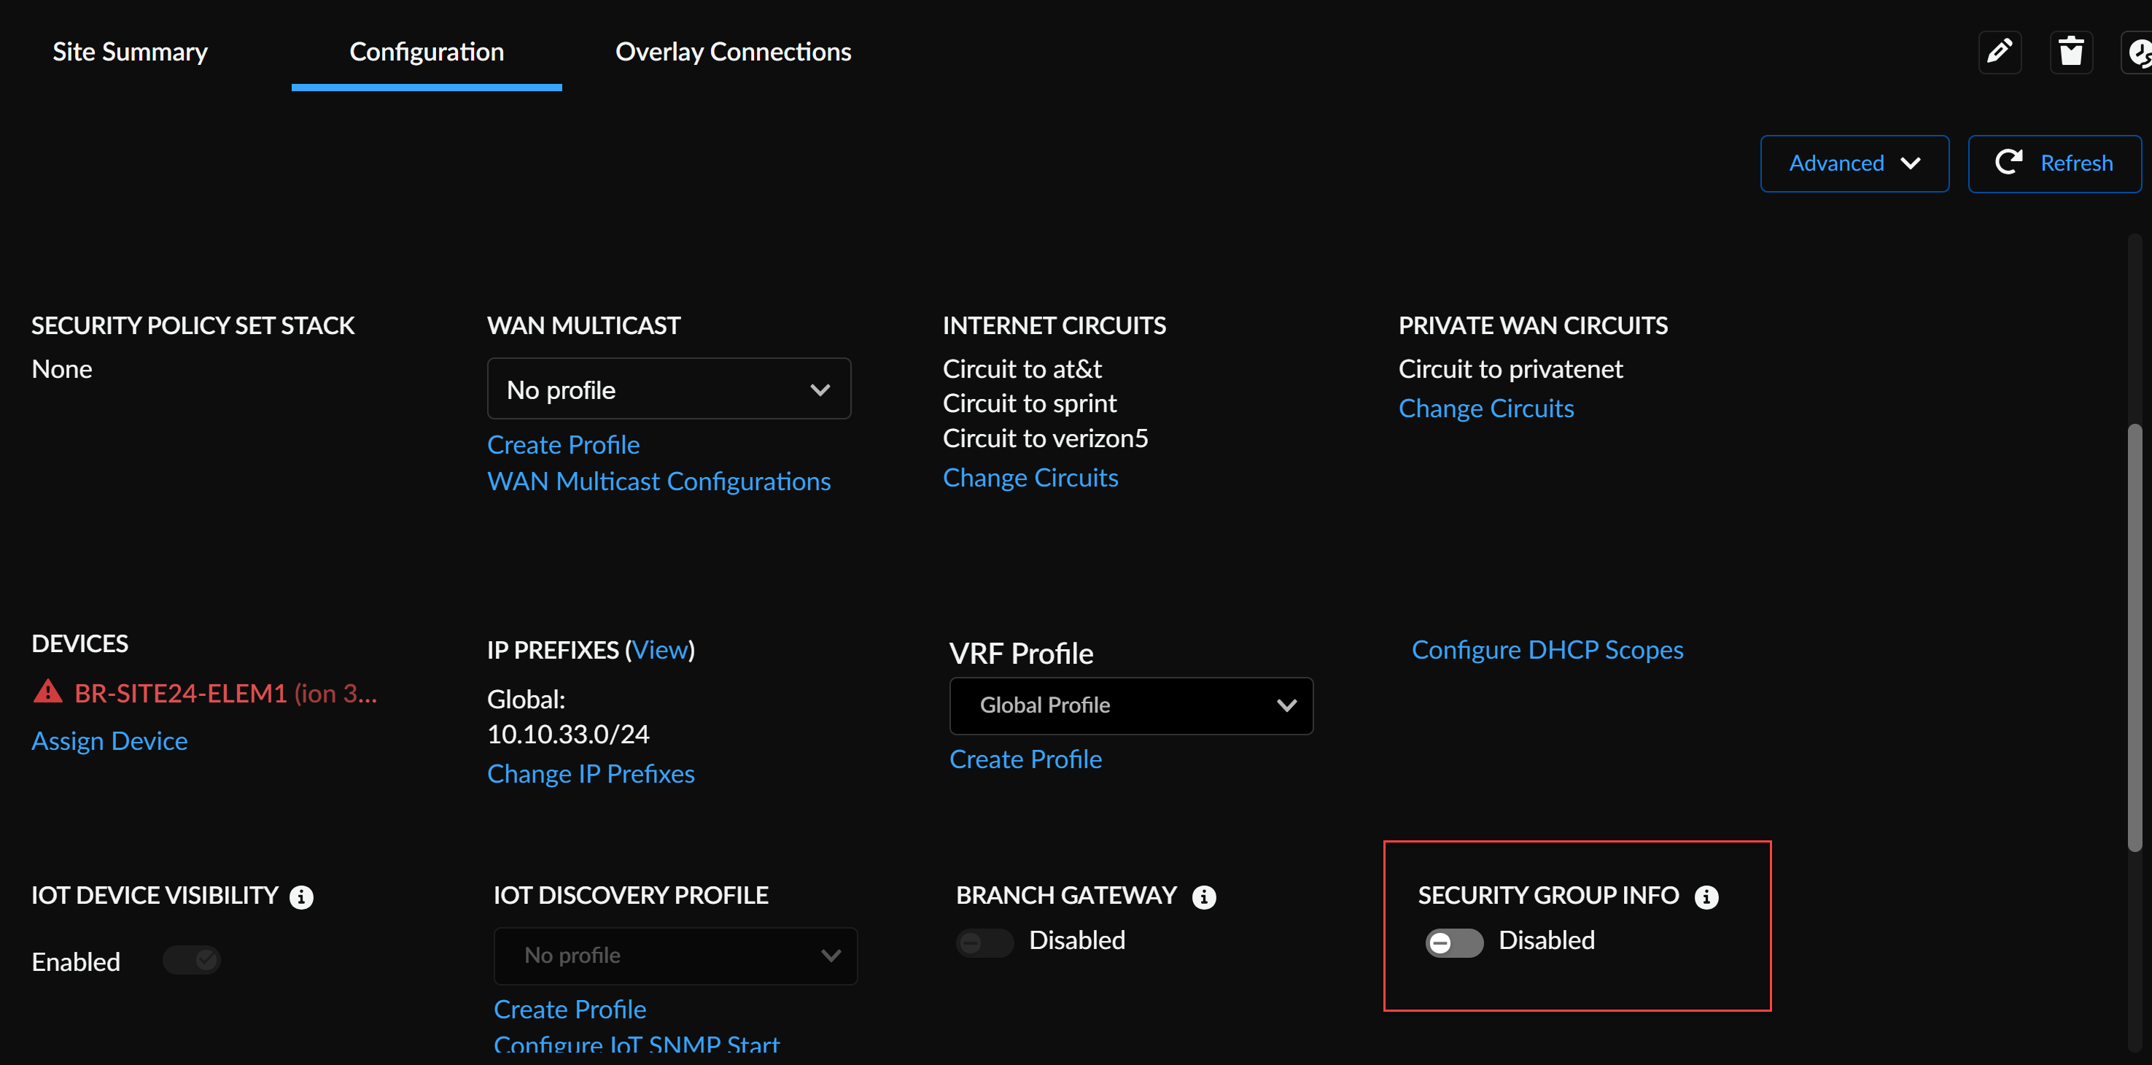Click info icon next to Branch Gateway
This screenshot has height=1065, width=2152.
click(x=1203, y=897)
